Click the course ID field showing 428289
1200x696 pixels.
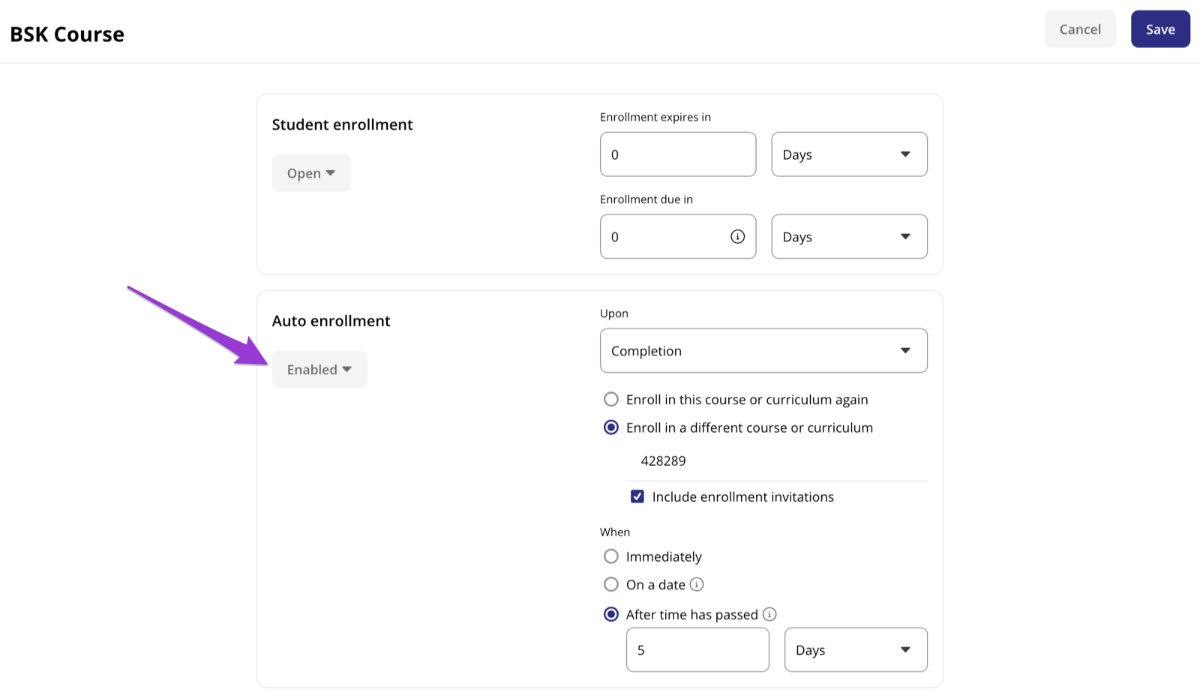point(777,461)
